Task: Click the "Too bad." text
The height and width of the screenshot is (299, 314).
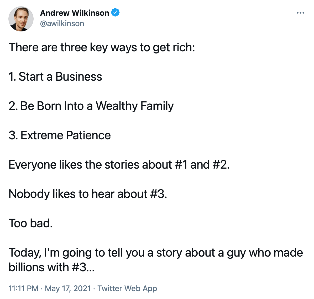Action: point(30,223)
